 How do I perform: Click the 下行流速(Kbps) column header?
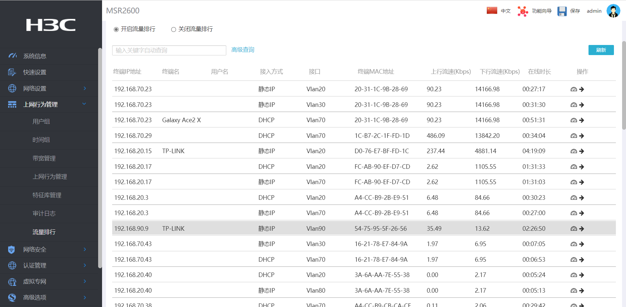tap(500, 72)
